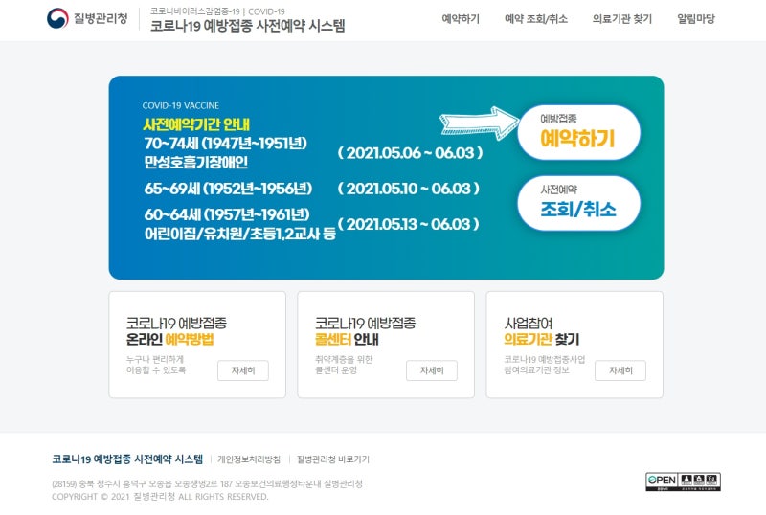
Task: Click the COVID-19 VACCINE banner label
Action: [x=181, y=105]
